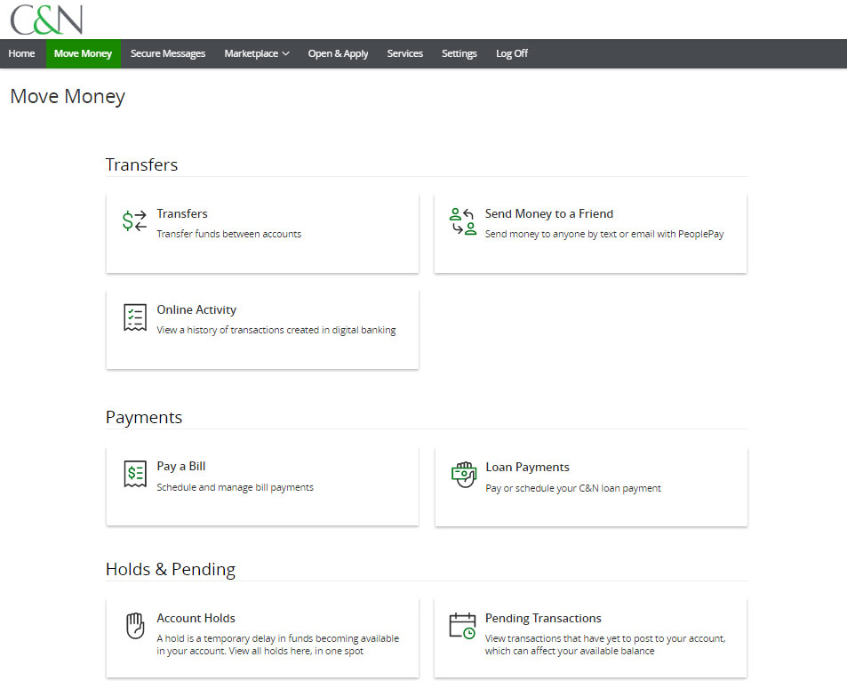Click 'View a history of transactions' description
Viewport: 847px width, 689px height.
click(x=276, y=330)
